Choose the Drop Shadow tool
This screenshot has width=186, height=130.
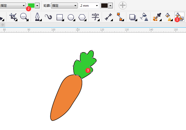133,17
